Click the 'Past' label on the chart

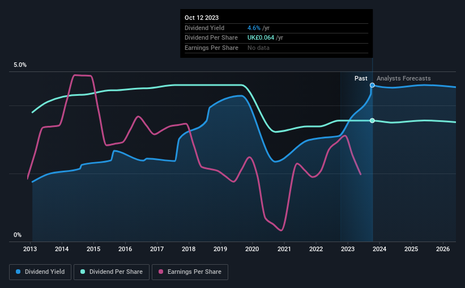(361, 78)
